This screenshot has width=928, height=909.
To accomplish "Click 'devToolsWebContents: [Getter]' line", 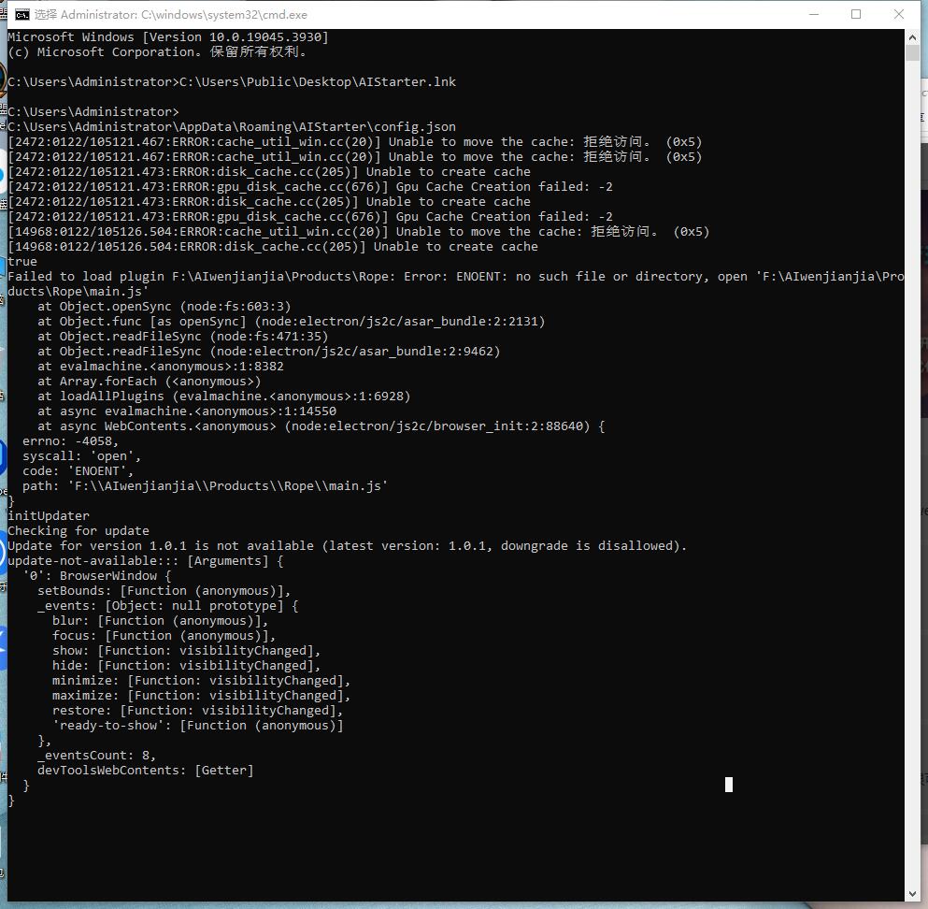I will pos(146,770).
